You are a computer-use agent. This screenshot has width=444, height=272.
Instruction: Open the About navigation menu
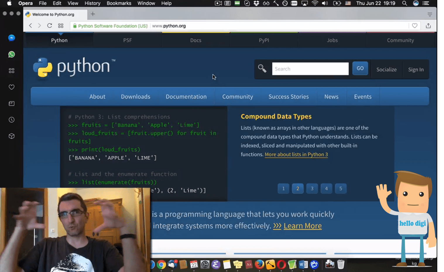coord(97,96)
